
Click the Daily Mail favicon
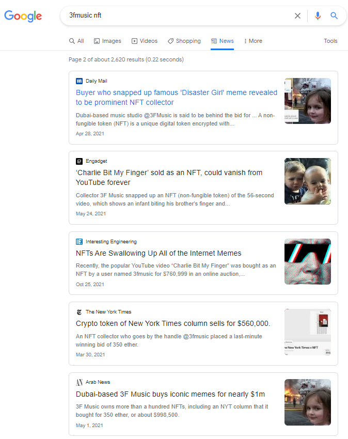coord(79,81)
